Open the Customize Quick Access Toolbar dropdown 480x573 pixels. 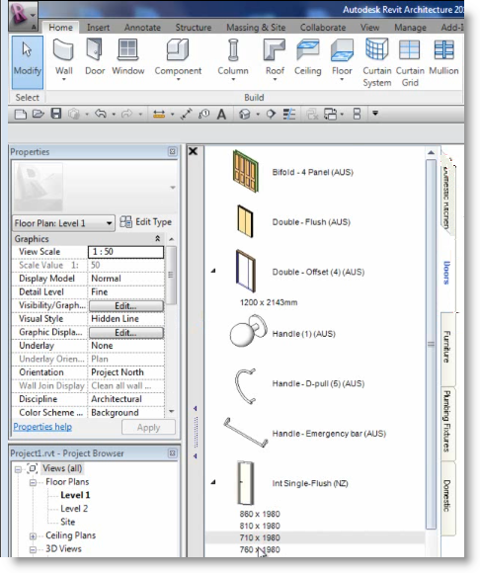tap(375, 114)
